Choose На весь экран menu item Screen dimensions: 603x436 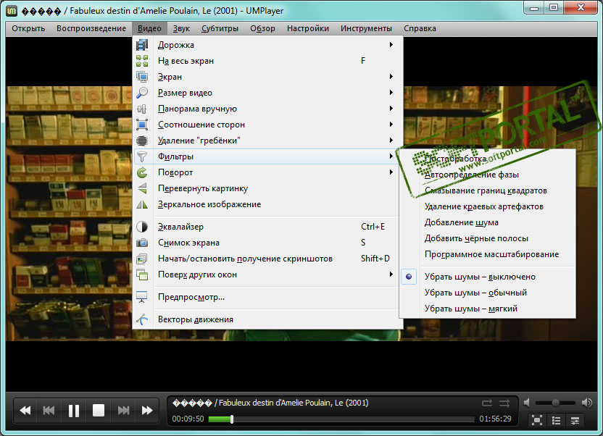[267, 61]
